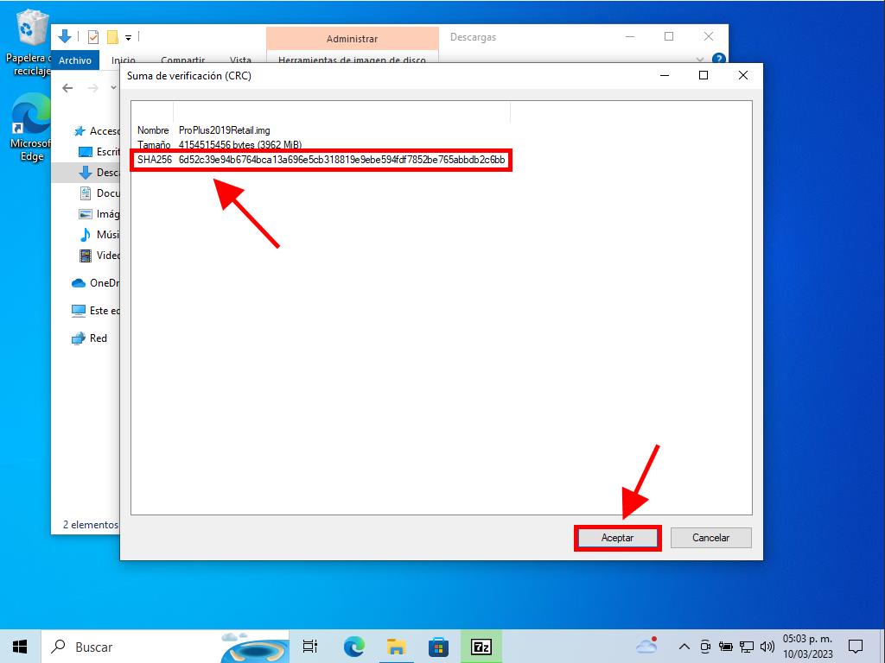Open the recent locations dropdown in Explorer
Viewport: 885px width, 663px height.
click(x=113, y=88)
